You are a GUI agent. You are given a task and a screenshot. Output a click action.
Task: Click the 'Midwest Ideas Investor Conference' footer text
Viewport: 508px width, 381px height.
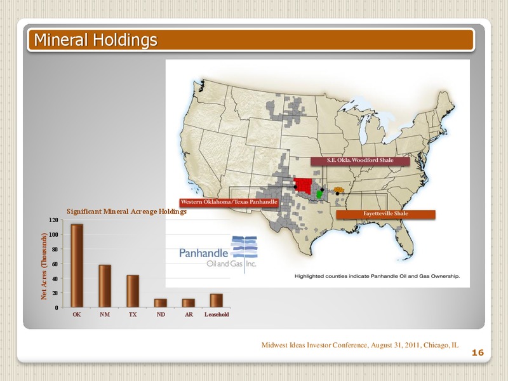click(x=359, y=345)
